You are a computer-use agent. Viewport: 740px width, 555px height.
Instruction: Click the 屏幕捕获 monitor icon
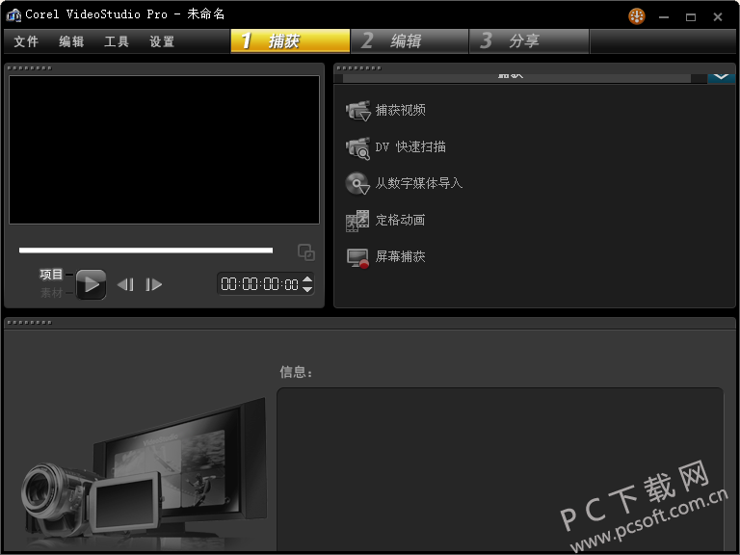(x=357, y=257)
